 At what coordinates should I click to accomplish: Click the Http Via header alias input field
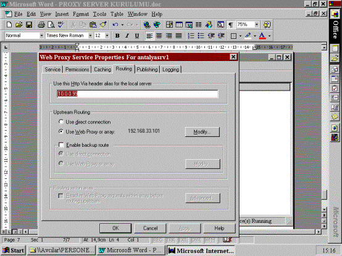138,94
